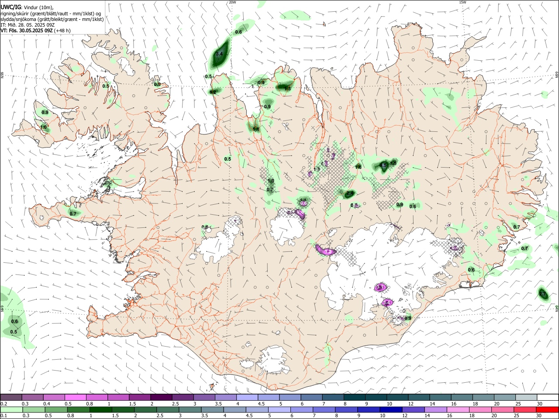Viewport: 559px width, 419px height.
Task: Select the 'IT: Mið. 28. 05. 2025 09Z' line
Action: coord(27,25)
